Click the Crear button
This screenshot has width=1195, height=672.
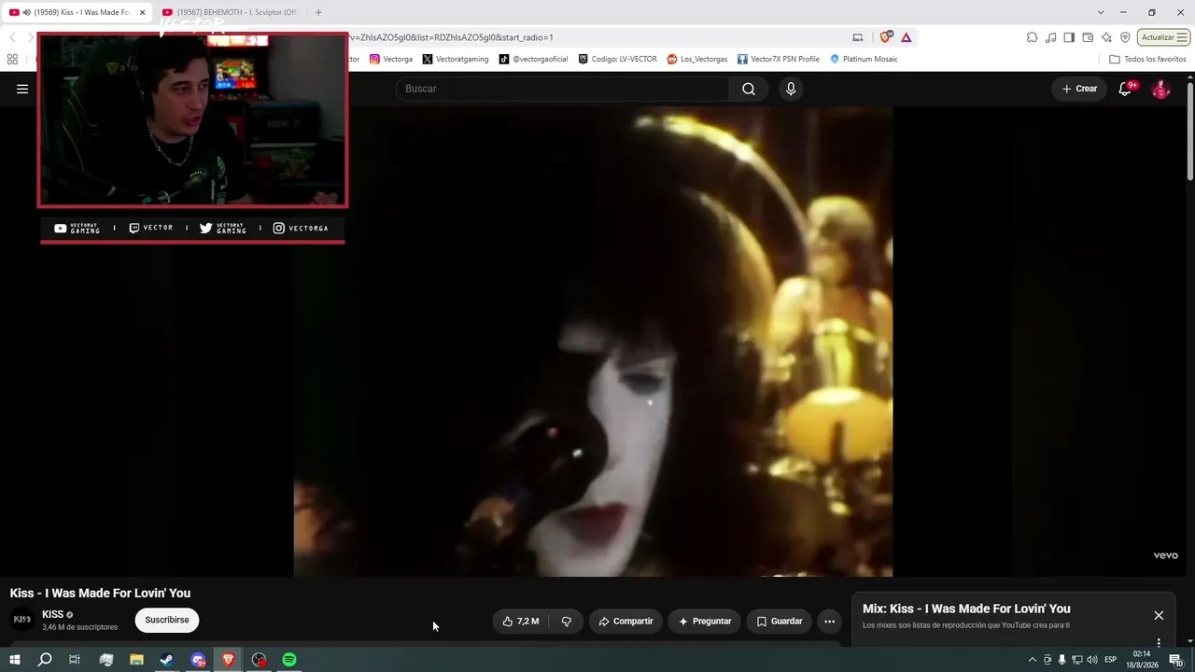click(x=1079, y=89)
